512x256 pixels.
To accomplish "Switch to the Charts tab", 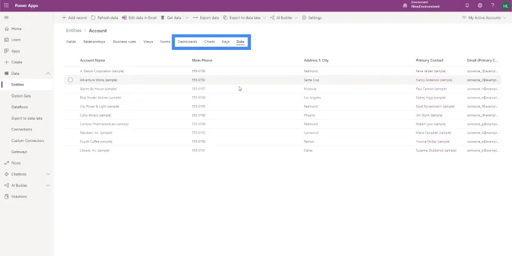I will coord(210,42).
